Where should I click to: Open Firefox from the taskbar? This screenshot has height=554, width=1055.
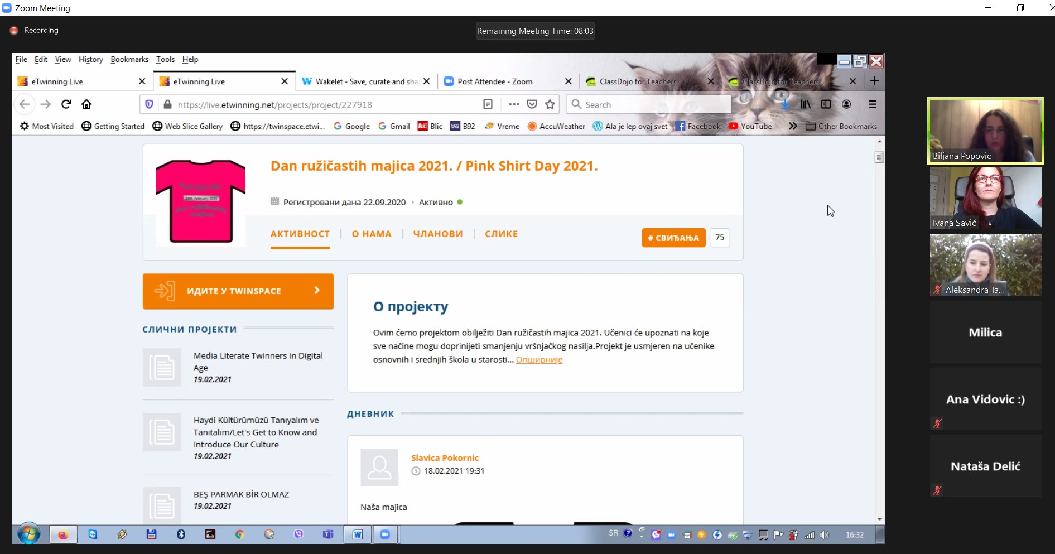[63, 534]
